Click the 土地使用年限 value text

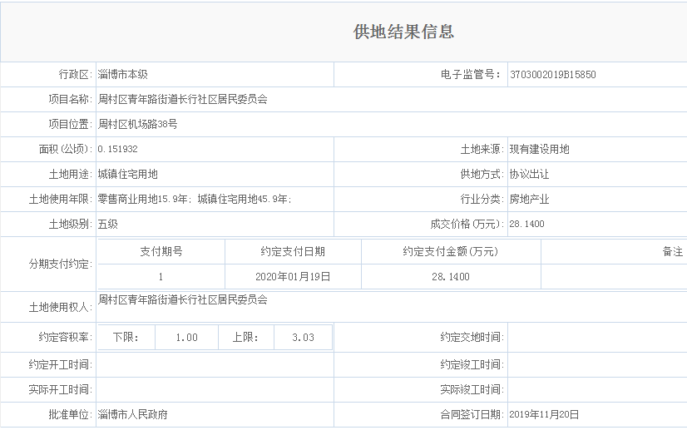(x=194, y=200)
